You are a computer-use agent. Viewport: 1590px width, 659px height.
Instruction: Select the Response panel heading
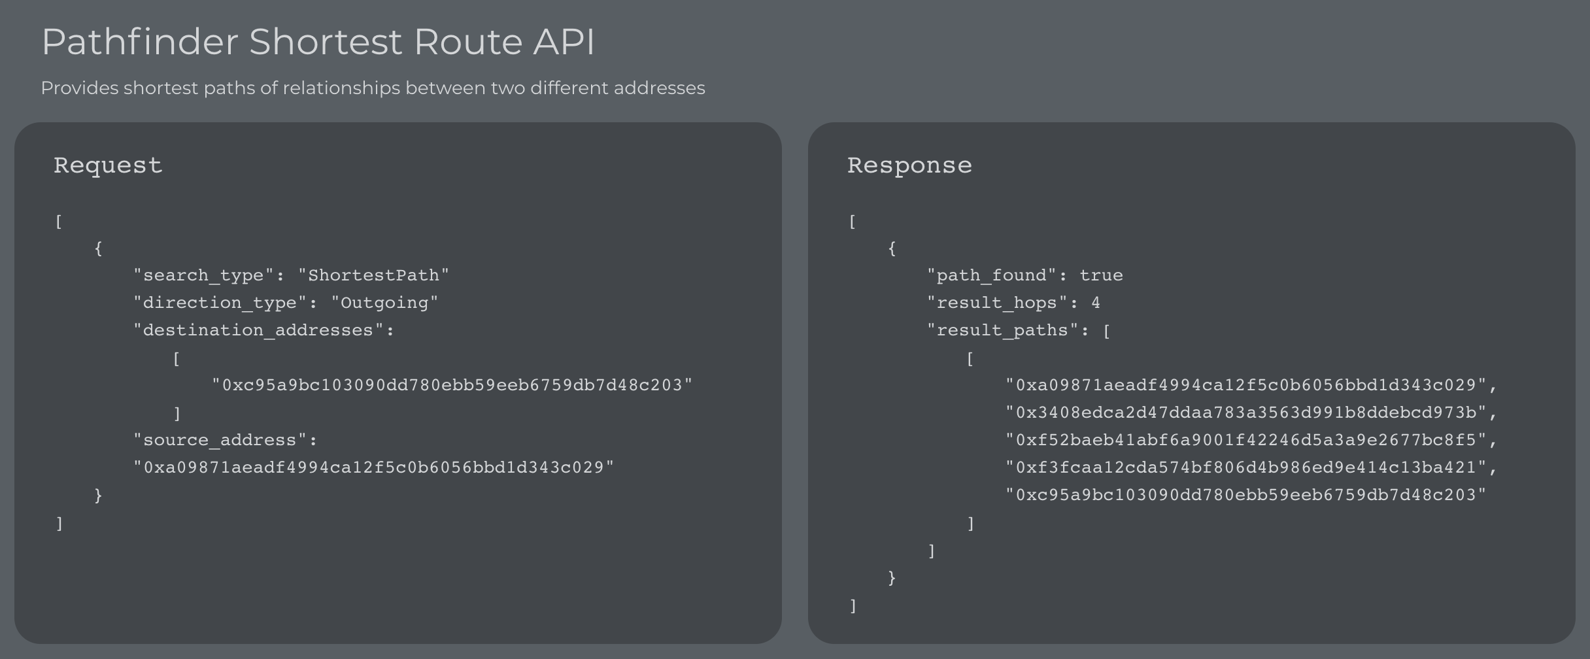(x=909, y=165)
